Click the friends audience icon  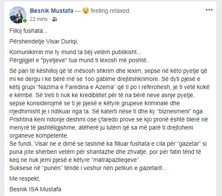(55, 19)
